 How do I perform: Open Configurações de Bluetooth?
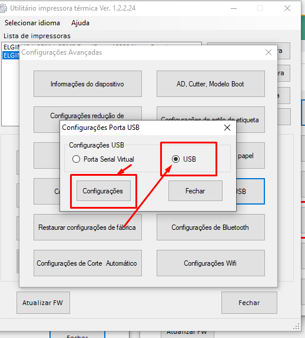[211, 227]
